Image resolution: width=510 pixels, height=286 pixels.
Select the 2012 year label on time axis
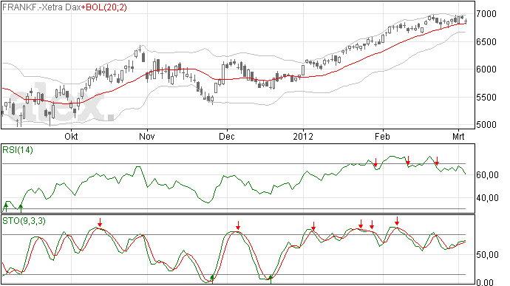(303, 136)
